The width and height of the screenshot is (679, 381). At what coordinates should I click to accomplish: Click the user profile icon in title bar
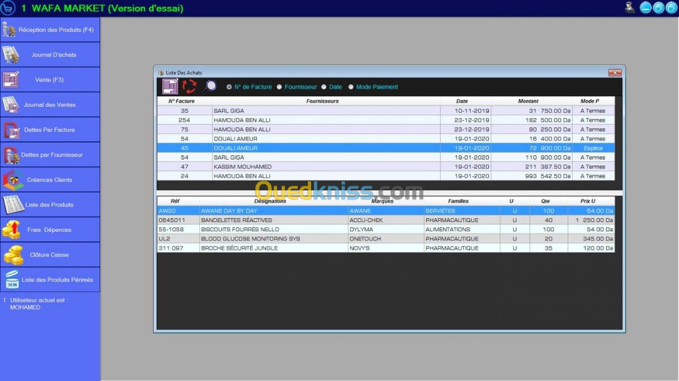tap(630, 7)
